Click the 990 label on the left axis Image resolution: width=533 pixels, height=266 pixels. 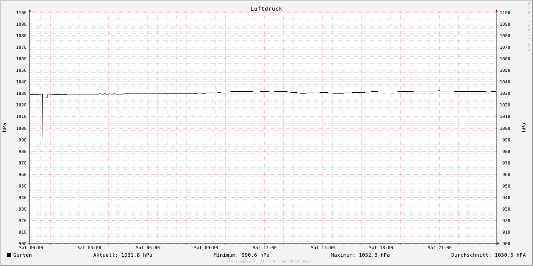(x=23, y=140)
